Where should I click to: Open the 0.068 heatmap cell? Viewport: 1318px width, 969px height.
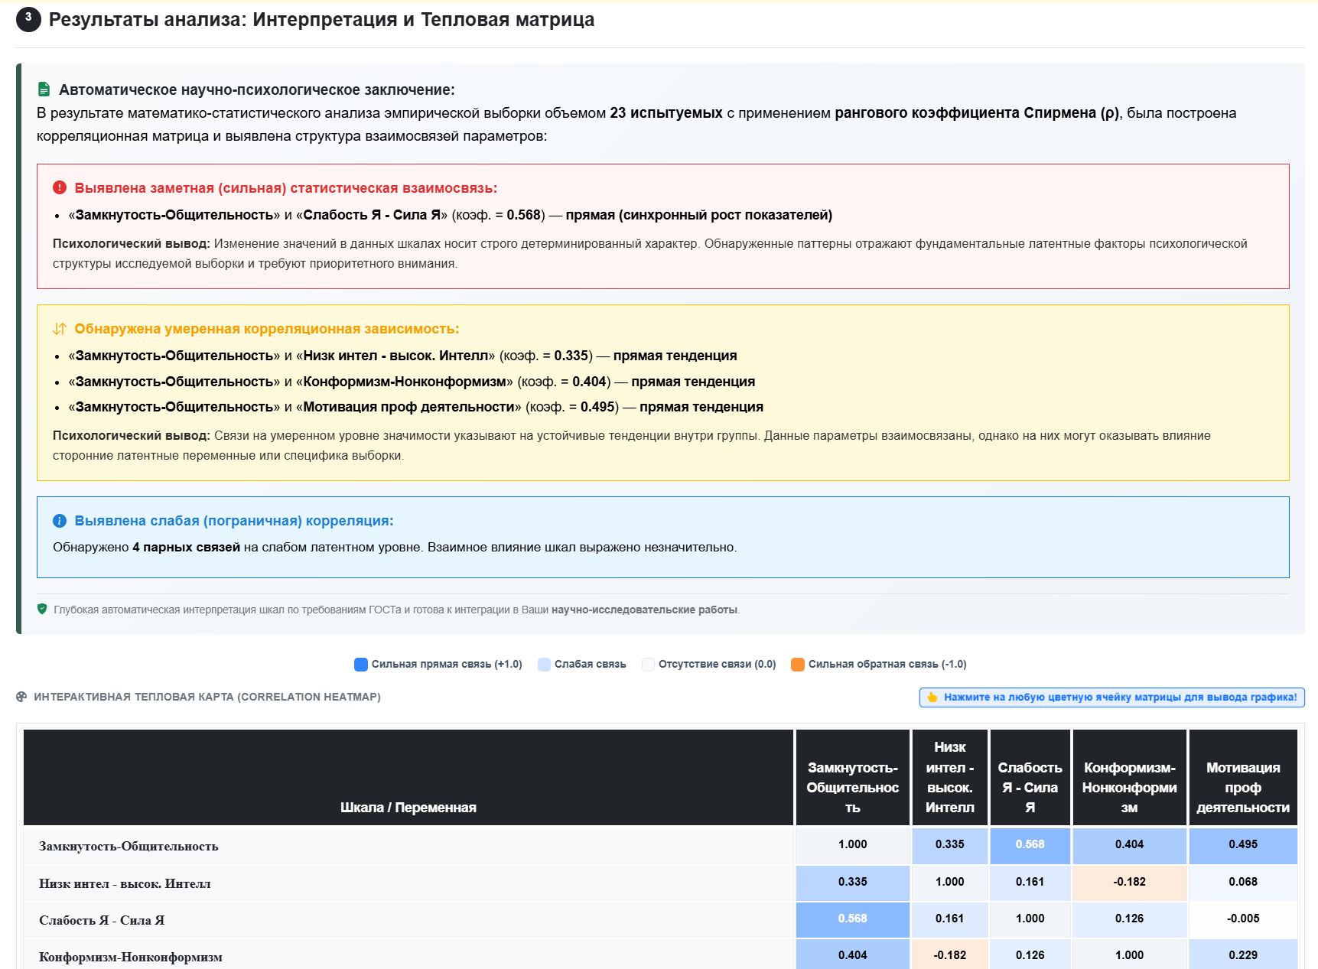pyautogui.click(x=1243, y=883)
